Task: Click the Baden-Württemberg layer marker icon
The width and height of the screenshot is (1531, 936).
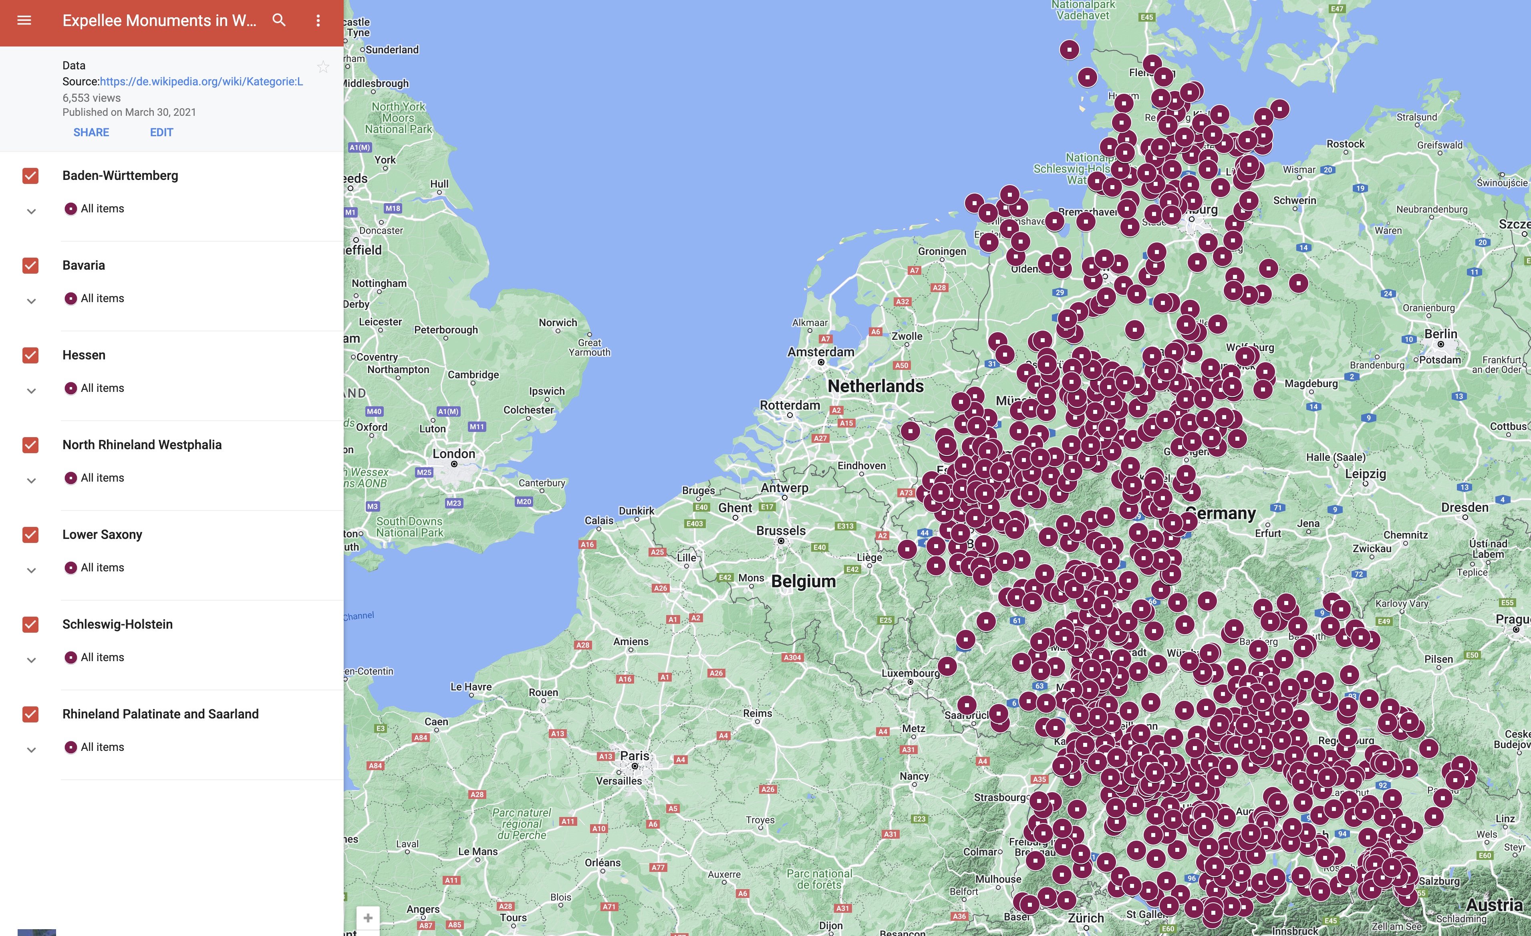Action: pyautogui.click(x=71, y=209)
